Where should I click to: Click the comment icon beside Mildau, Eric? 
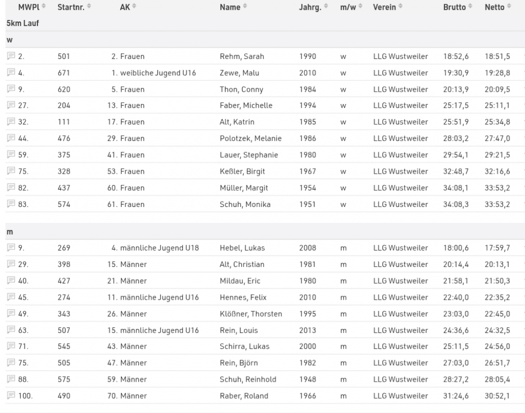(x=11, y=281)
